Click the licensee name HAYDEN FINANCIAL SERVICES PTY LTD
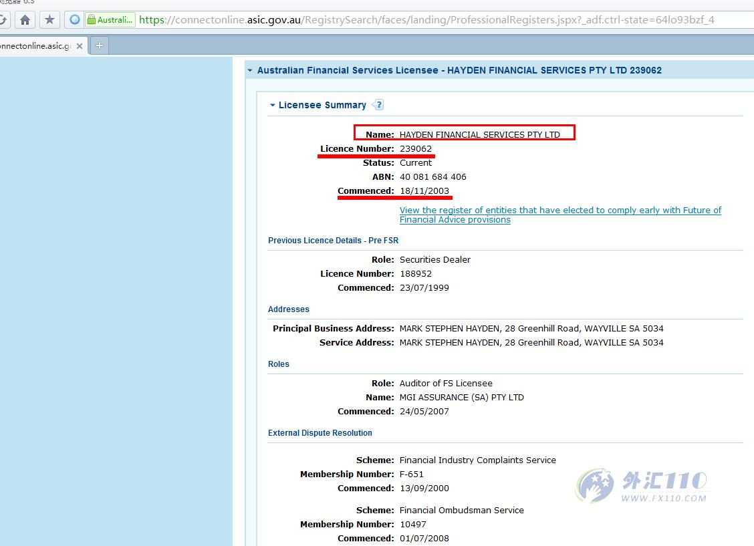Viewport: 754px width, 546px height. (x=479, y=134)
